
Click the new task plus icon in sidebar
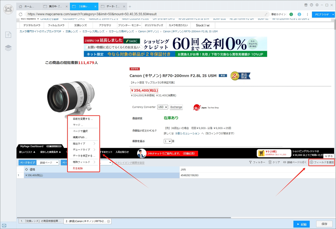tap(8, 35)
